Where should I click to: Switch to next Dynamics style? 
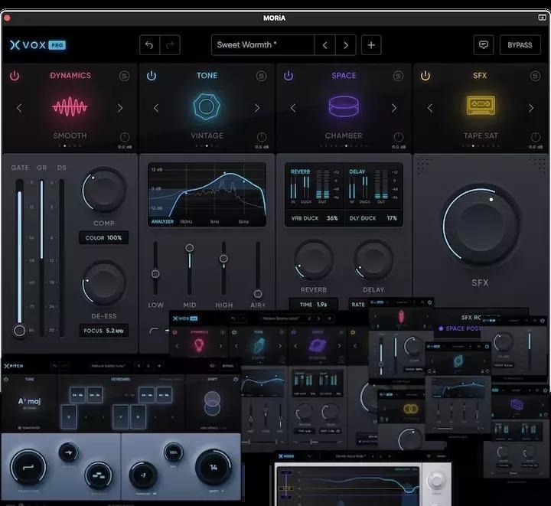pos(120,108)
